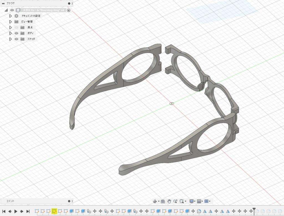The height and width of the screenshot is (216, 284).
Task: Select the 原点 label
Action: [x=30, y=27]
